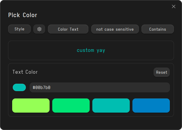The width and height of the screenshot is (182, 130).
Task: Click the Text Color label
Action: click(25, 72)
